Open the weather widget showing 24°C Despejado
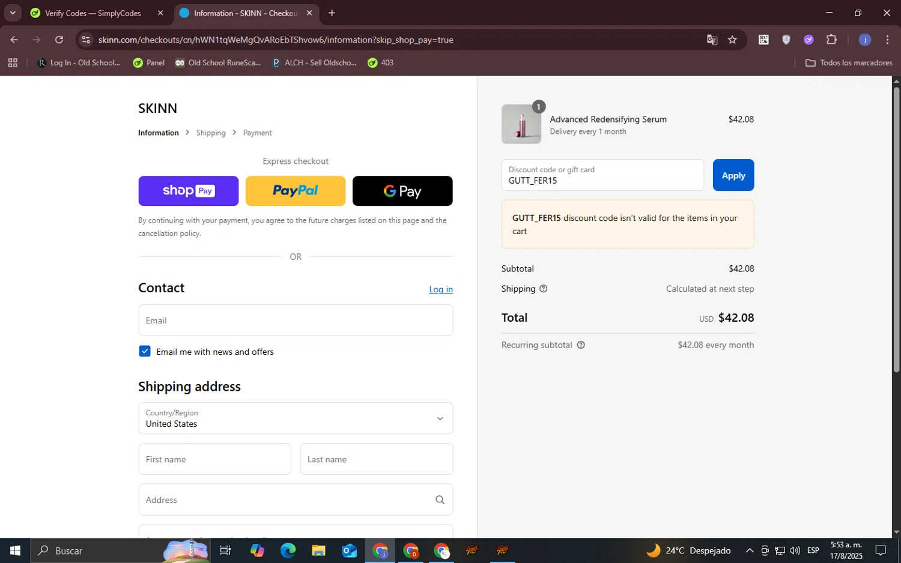Screen dimensions: 901x563 pos(688,550)
